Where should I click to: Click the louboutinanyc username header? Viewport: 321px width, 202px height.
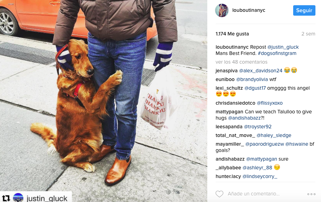[249, 10]
